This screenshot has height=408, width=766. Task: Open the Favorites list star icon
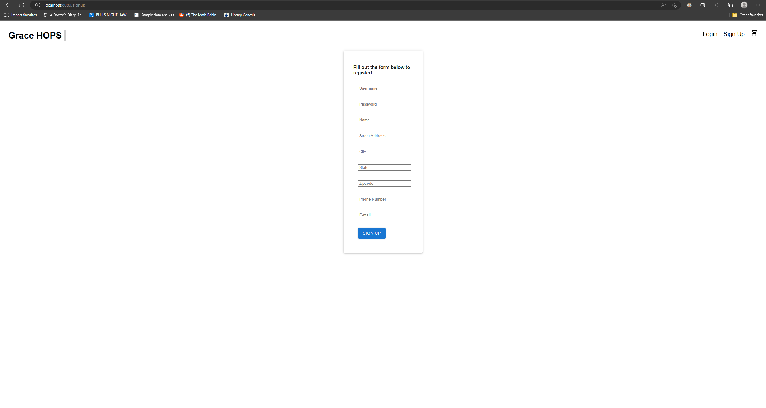717,5
